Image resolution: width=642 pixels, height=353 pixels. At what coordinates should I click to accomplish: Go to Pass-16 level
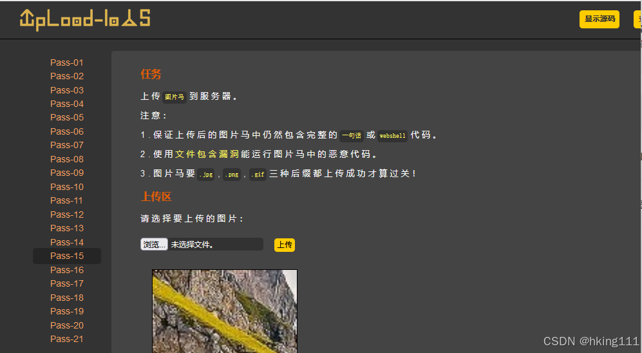(67, 271)
